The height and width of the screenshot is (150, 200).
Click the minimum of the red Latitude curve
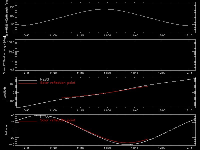click(128, 143)
